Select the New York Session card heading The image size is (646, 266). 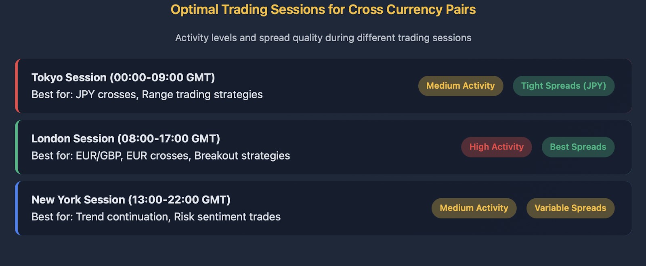pos(131,200)
